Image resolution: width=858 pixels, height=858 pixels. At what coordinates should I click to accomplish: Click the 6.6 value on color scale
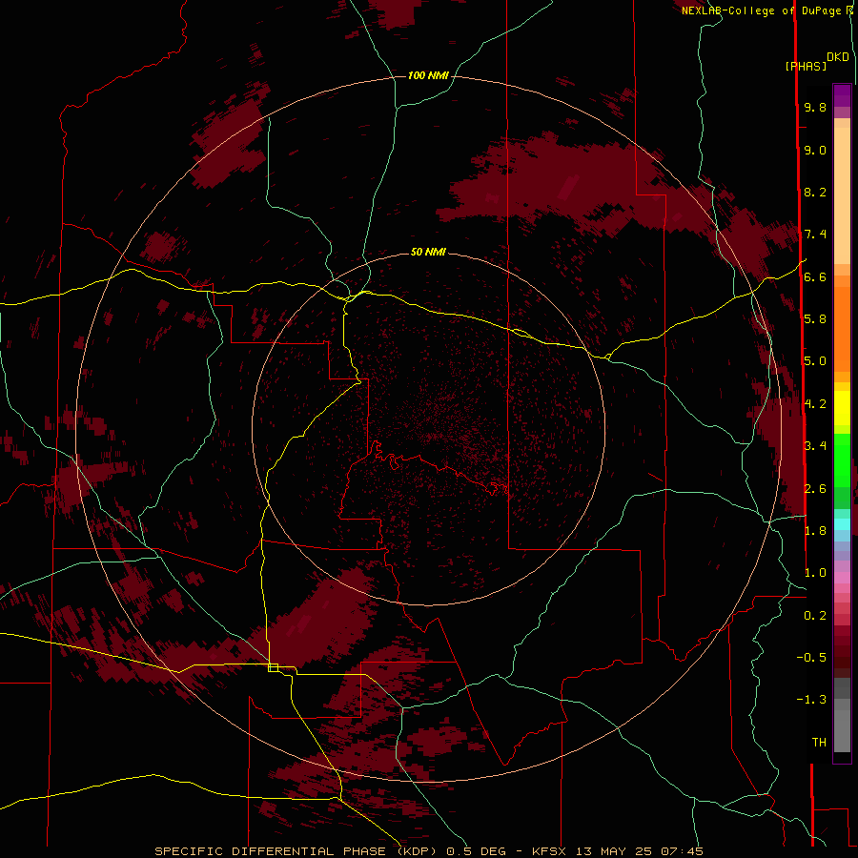point(815,276)
